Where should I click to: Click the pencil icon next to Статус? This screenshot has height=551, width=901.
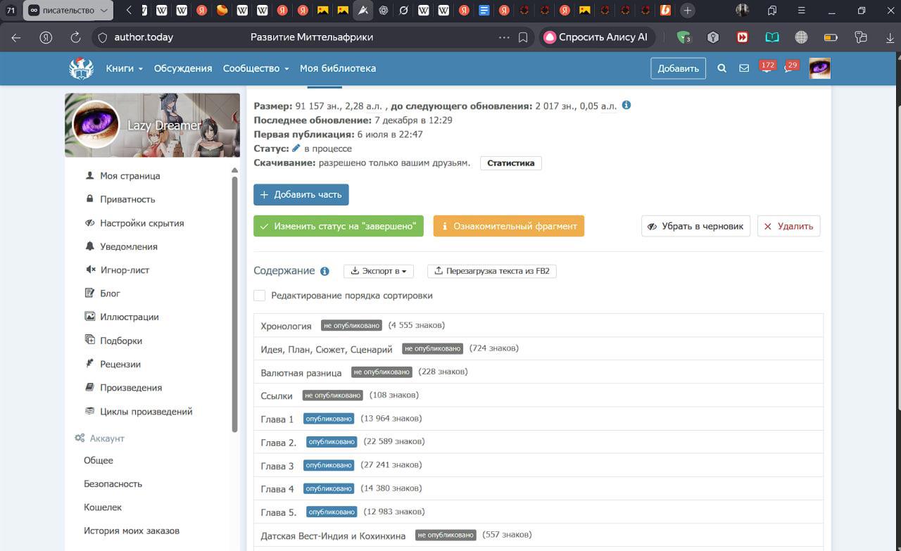click(x=296, y=148)
